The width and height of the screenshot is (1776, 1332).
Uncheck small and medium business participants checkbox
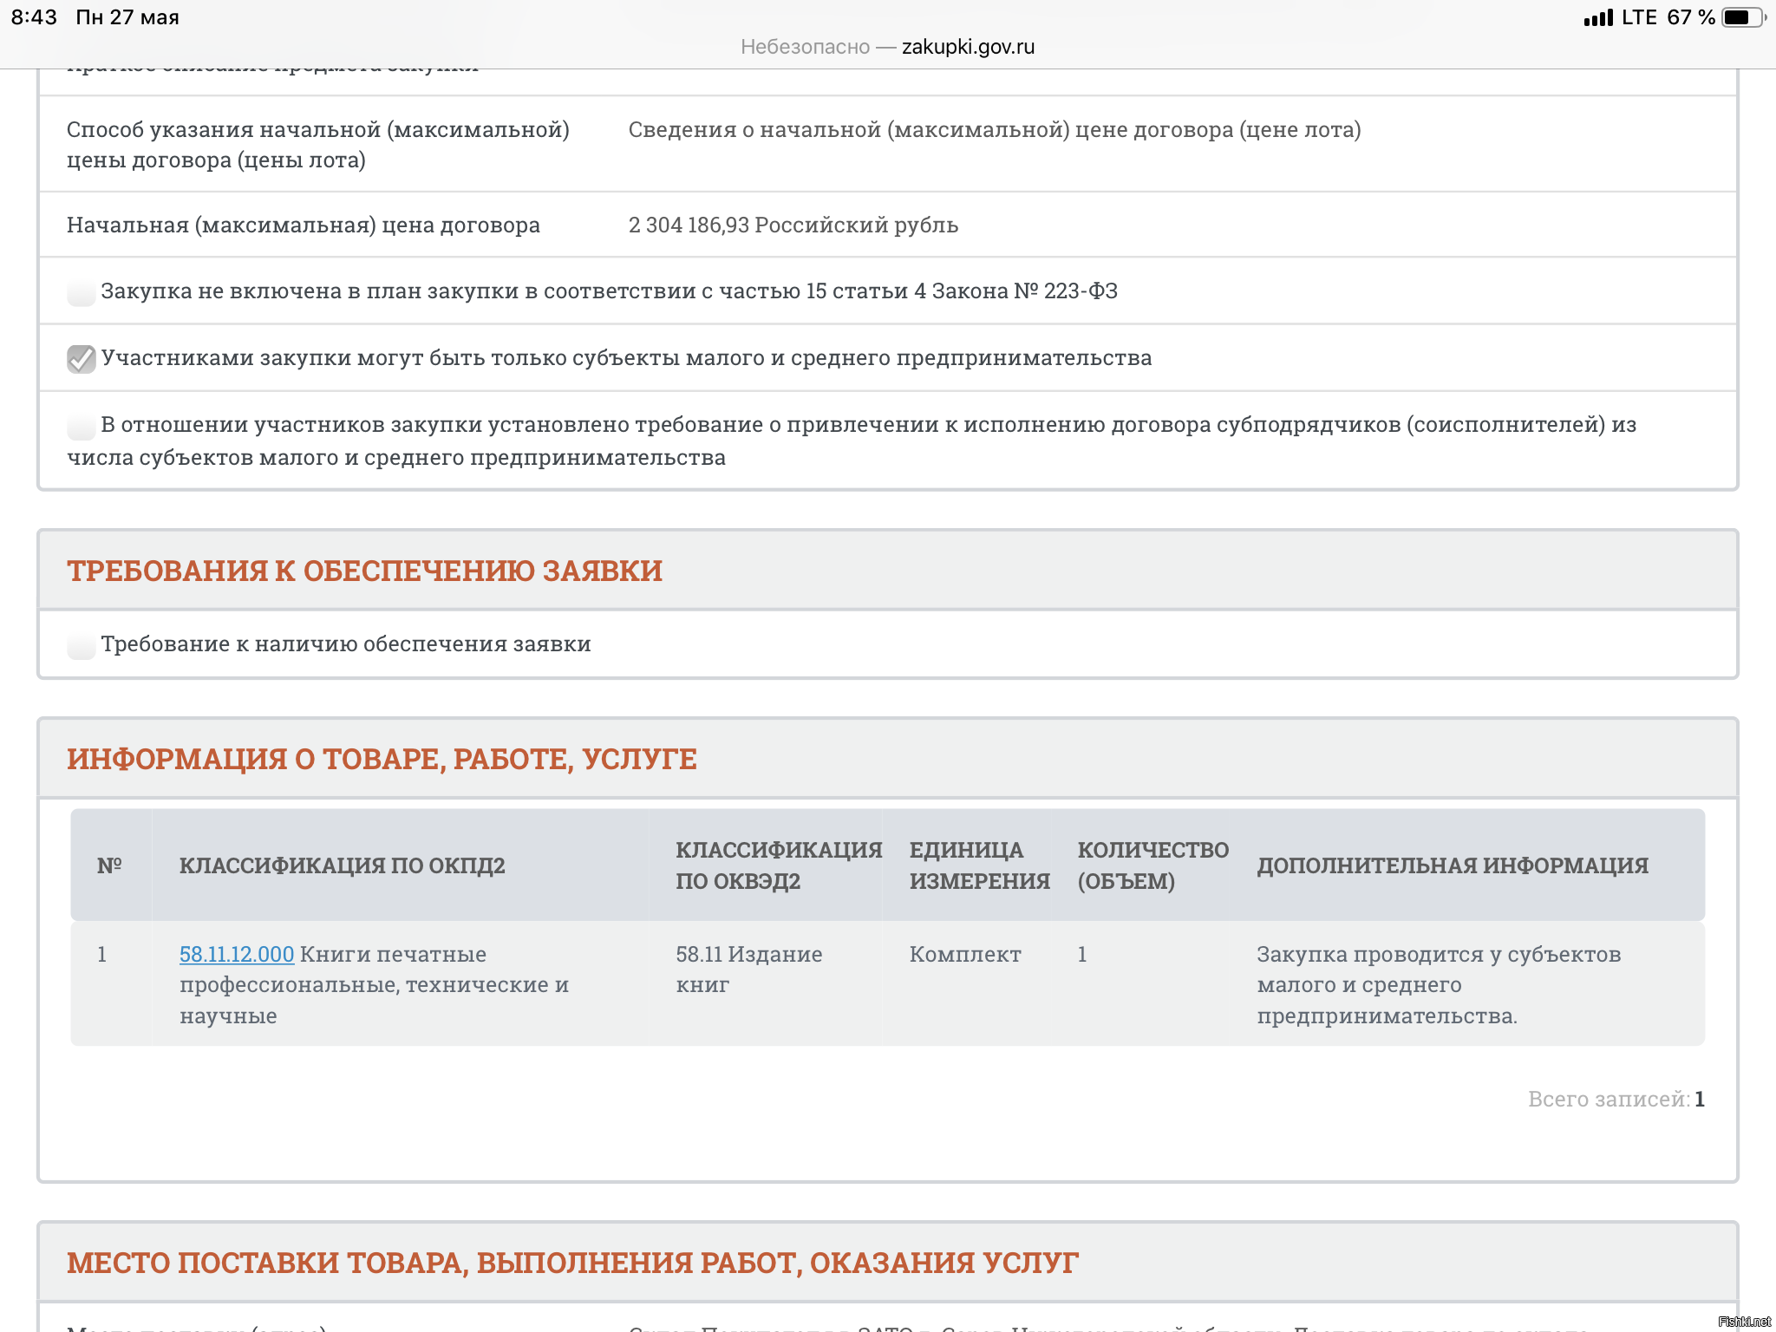(81, 359)
